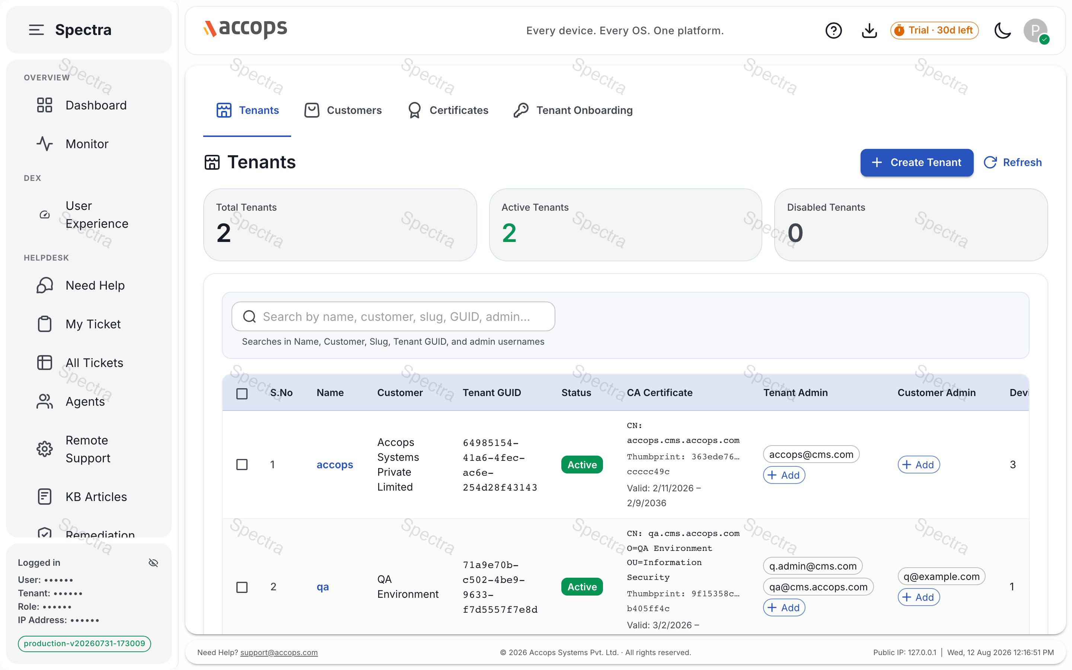Viewport: 1072px width, 670px height.
Task: Open the qa tenant link
Action: tap(322, 587)
